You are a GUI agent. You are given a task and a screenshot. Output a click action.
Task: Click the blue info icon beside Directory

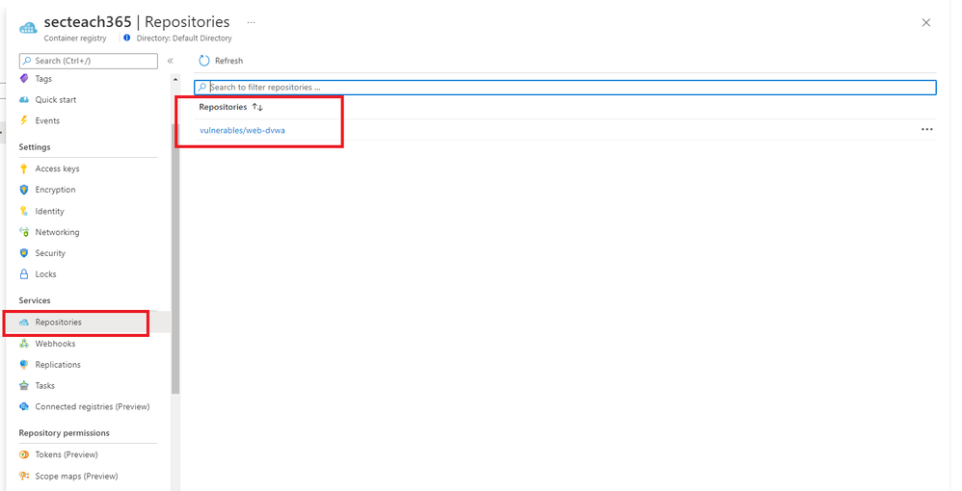[x=127, y=38]
